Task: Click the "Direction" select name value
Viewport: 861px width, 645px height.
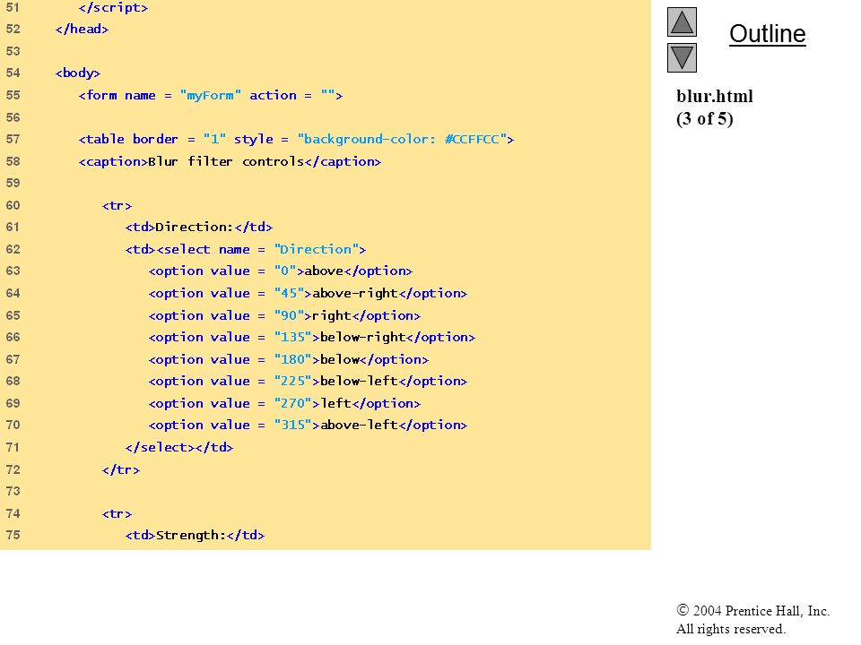Action: pos(317,250)
